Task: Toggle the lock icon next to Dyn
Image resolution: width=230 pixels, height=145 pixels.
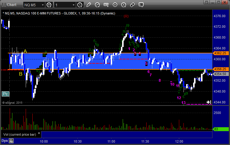Action: click(x=11, y=141)
